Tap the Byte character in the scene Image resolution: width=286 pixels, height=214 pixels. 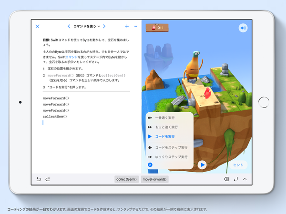tap(194, 67)
